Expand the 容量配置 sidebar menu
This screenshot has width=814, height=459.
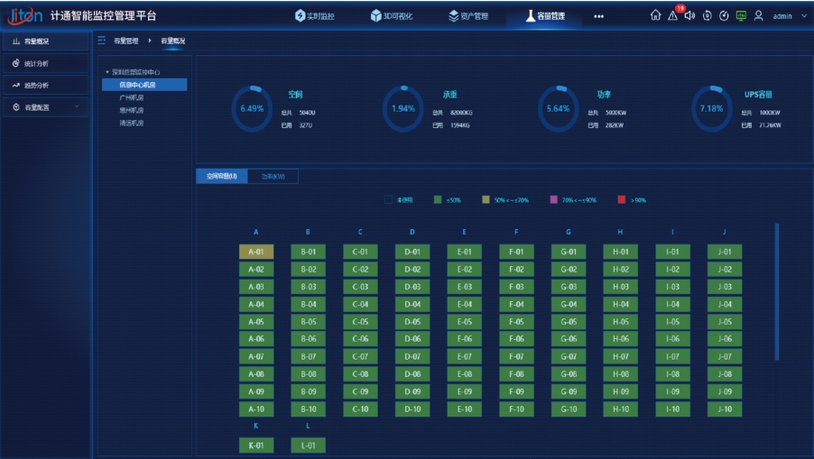[x=45, y=107]
